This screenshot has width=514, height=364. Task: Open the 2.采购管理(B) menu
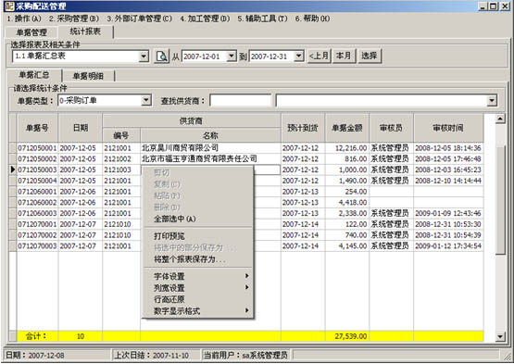pyautogui.click(x=74, y=19)
